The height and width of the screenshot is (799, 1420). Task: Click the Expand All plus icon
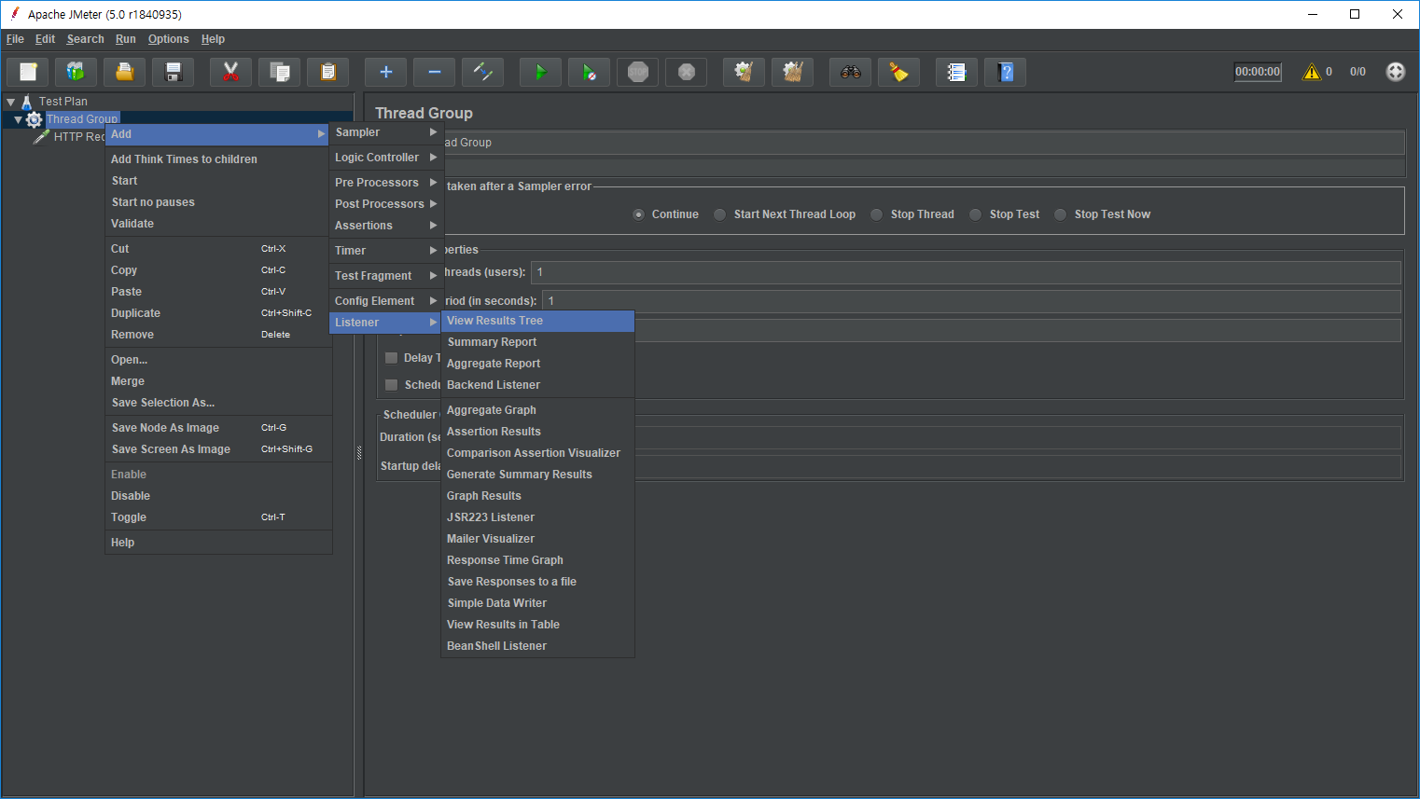pos(386,72)
